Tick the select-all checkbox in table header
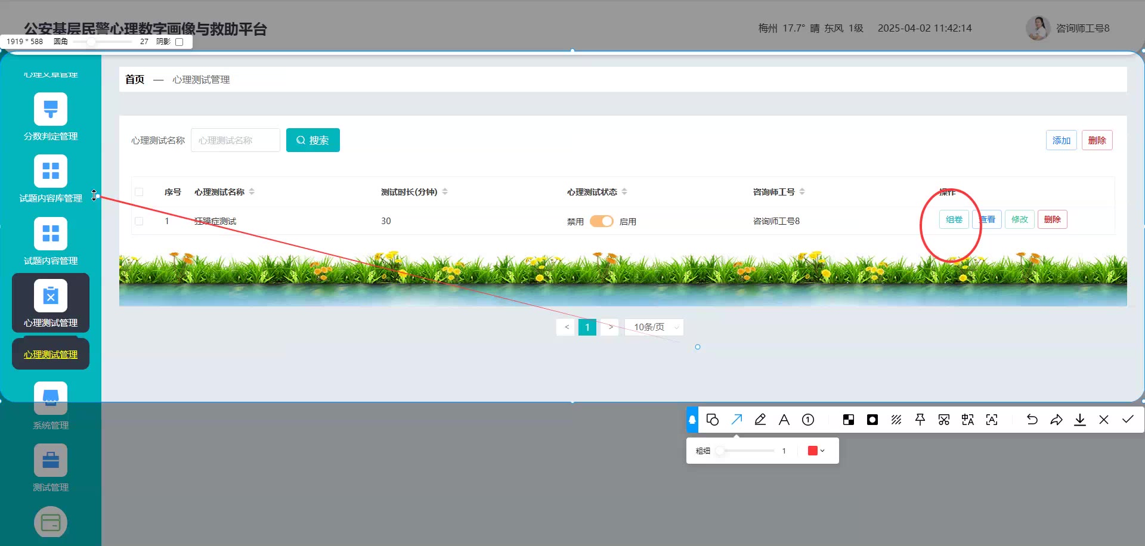Screen dimensions: 1145x546 coord(139,192)
